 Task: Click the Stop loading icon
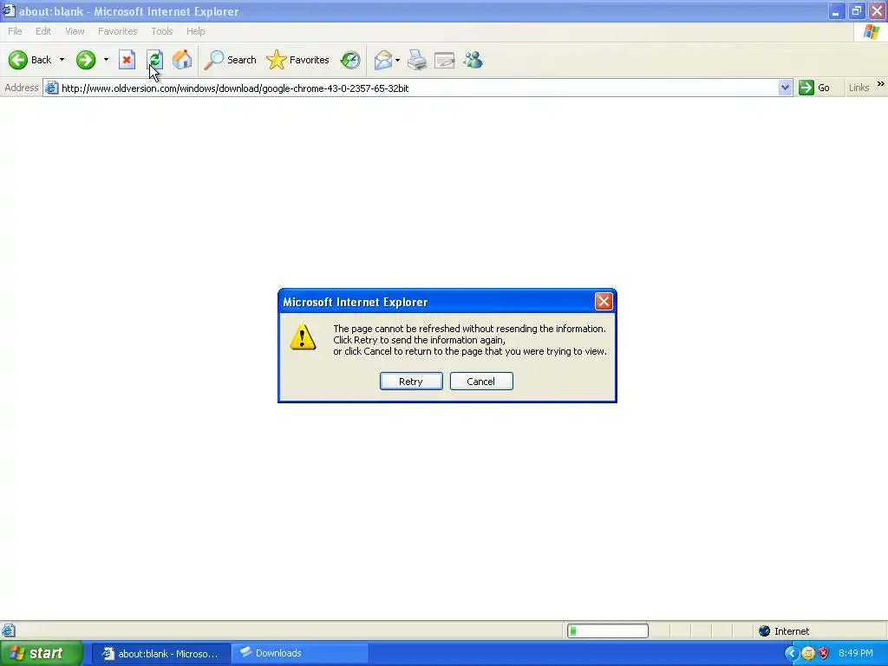point(127,60)
